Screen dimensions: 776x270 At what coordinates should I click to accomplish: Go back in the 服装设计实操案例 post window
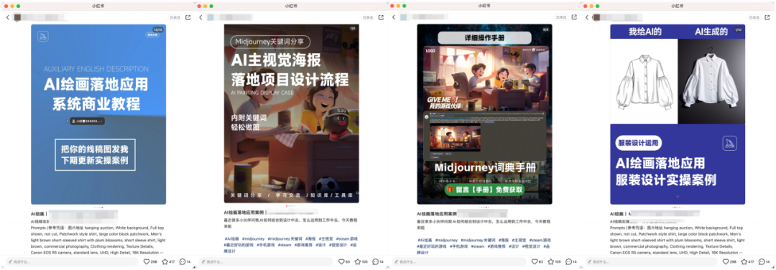pos(587,17)
